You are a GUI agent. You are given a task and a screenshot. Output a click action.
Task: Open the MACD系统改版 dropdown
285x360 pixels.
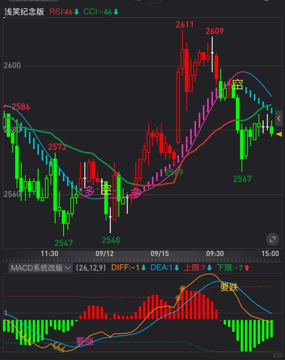[40, 268]
